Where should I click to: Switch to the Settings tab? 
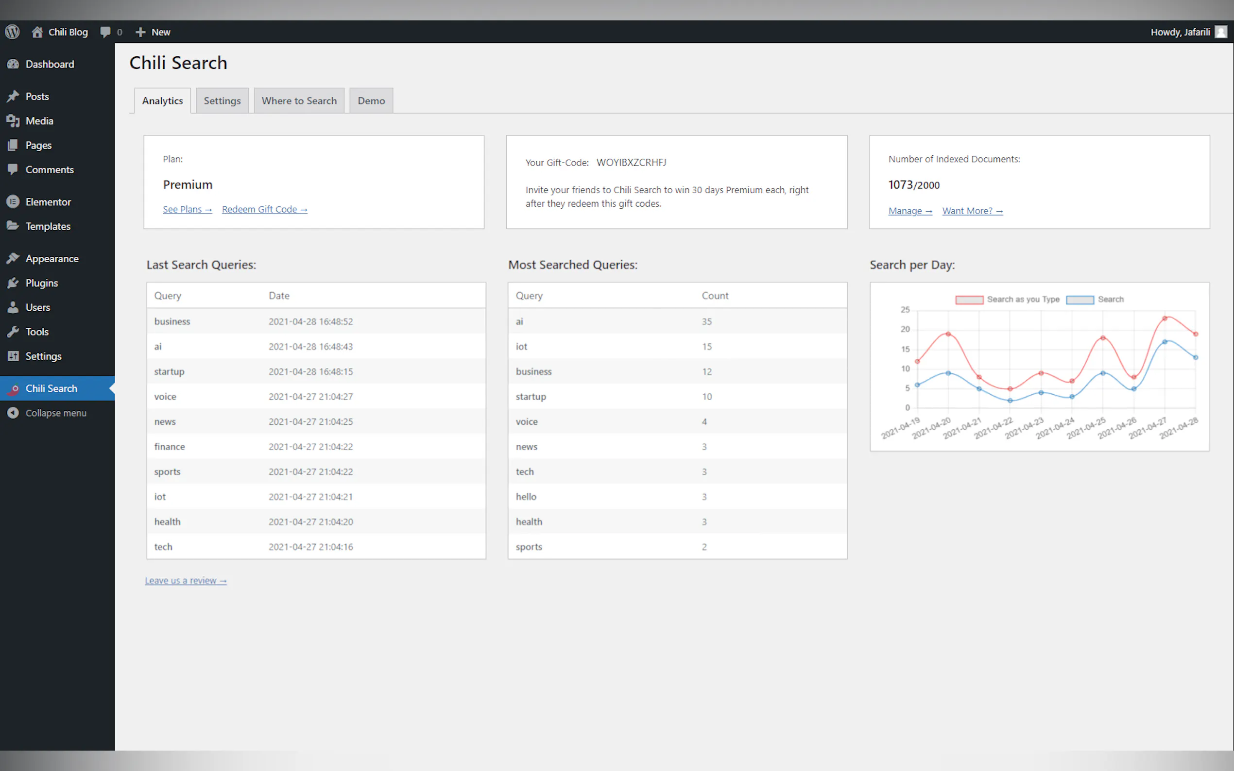click(222, 101)
